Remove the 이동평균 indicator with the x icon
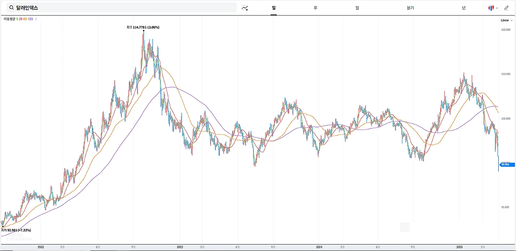This screenshot has height=251, width=516. pos(36,19)
